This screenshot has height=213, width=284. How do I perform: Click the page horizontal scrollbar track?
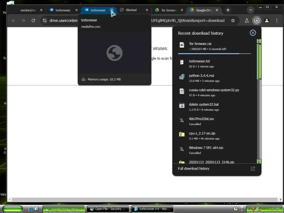click(144, 199)
